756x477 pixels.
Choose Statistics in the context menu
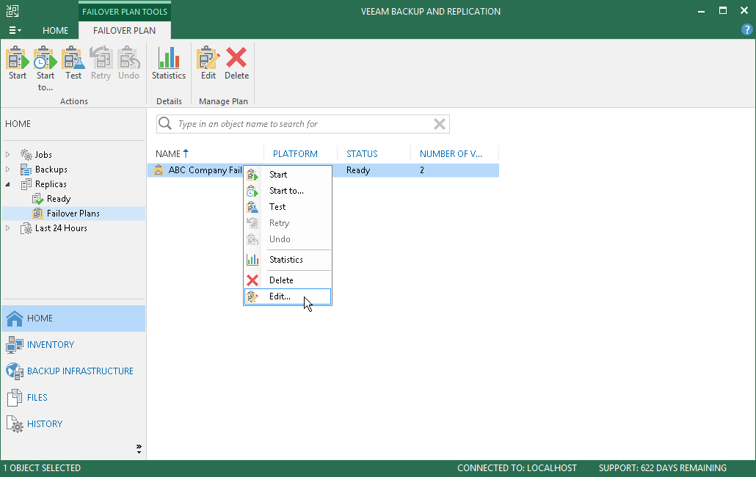point(288,260)
